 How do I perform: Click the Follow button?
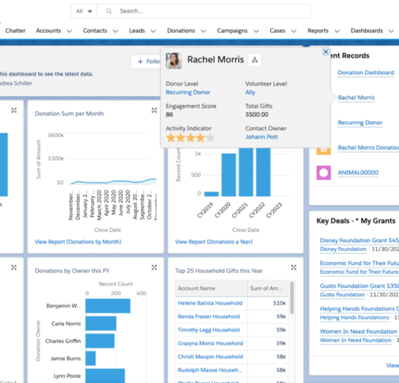click(x=146, y=61)
